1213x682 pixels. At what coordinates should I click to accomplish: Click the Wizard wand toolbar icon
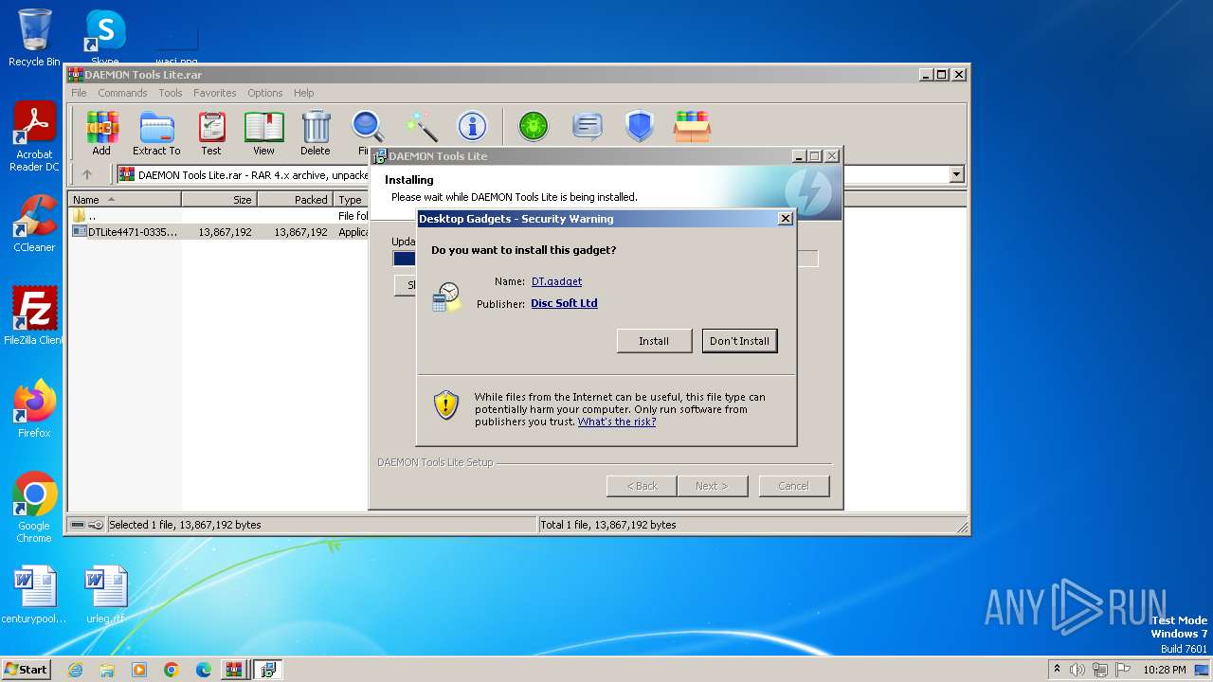point(421,126)
